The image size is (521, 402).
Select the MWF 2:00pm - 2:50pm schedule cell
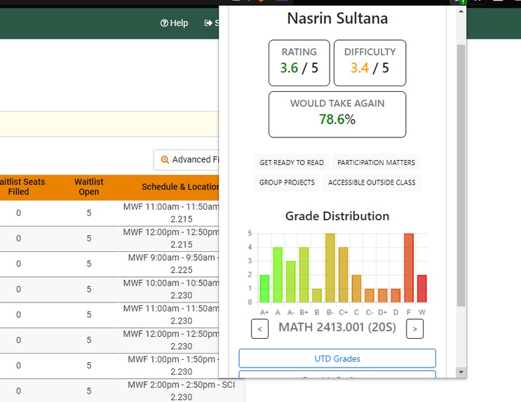tap(182, 391)
